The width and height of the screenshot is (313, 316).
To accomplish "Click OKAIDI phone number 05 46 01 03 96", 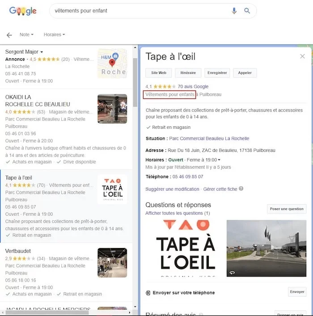I will pyautogui.click(x=21, y=133).
